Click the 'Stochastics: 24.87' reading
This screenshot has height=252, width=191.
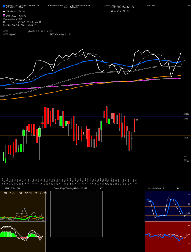13,19
